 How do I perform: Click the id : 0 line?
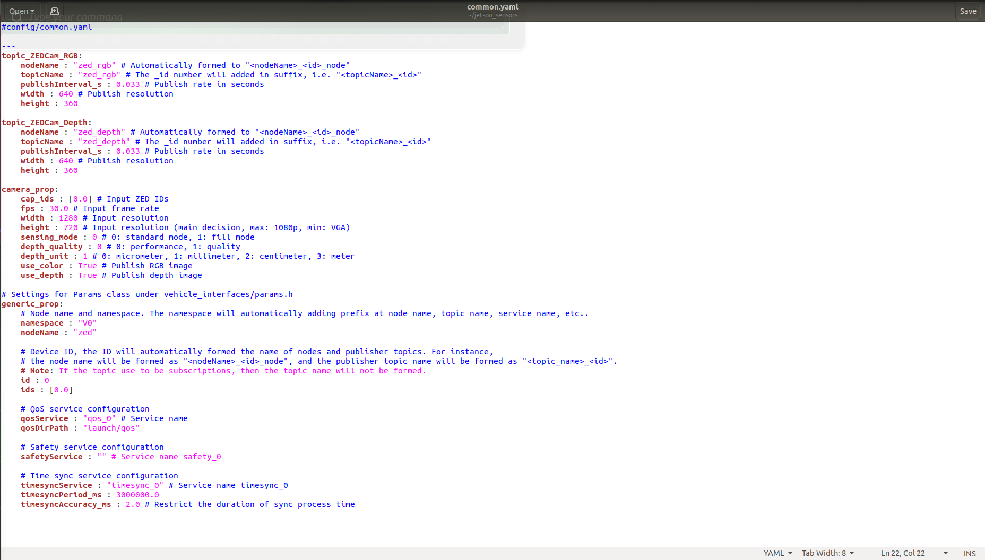point(35,380)
